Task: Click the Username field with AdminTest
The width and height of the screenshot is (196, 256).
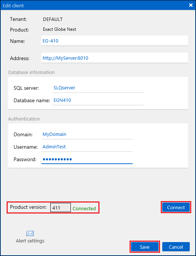Action: [x=87, y=147]
